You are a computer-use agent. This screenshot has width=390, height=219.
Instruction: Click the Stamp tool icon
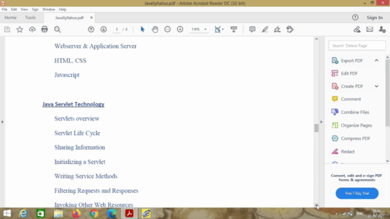click(290, 29)
